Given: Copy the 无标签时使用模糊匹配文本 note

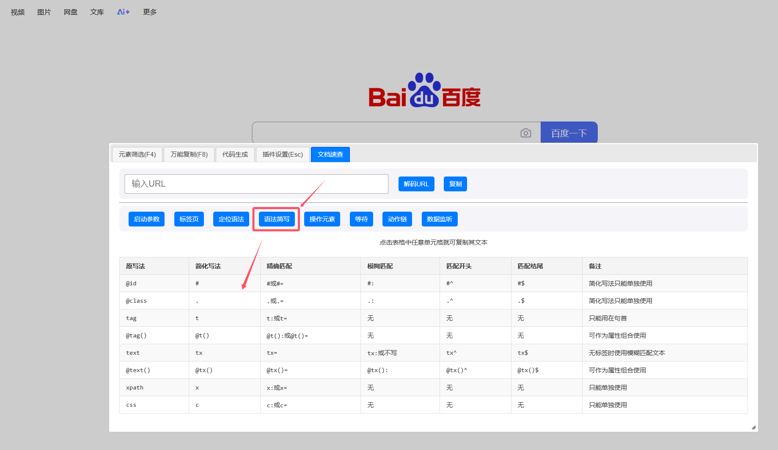Looking at the screenshot, I should (665, 353).
